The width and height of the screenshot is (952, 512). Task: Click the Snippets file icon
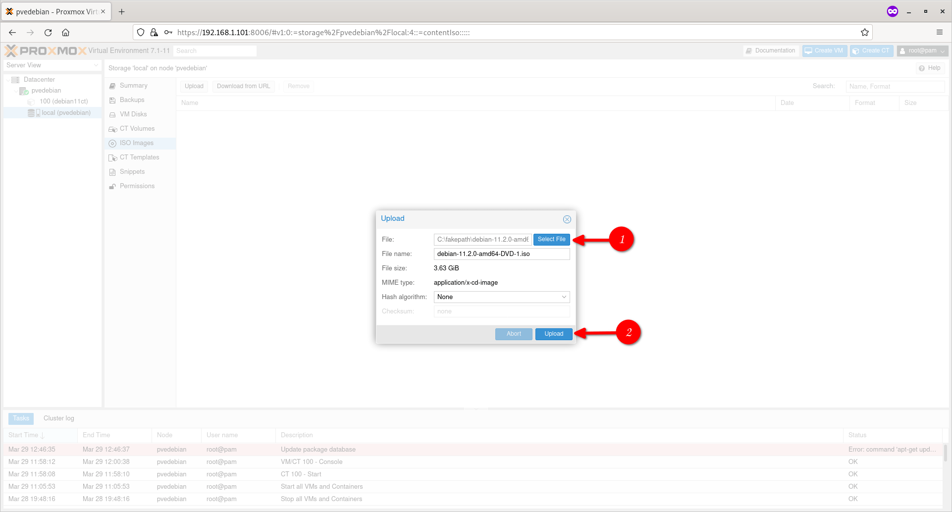pos(112,172)
